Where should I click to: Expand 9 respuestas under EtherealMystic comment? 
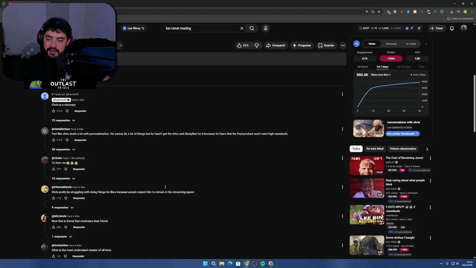(x=62, y=208)
